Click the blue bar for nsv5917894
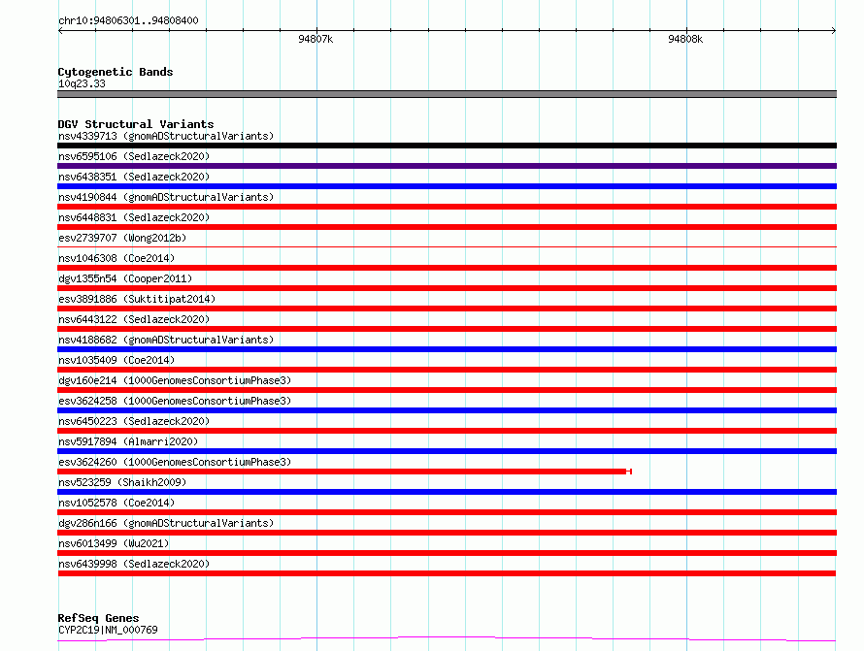 point(447,451)
